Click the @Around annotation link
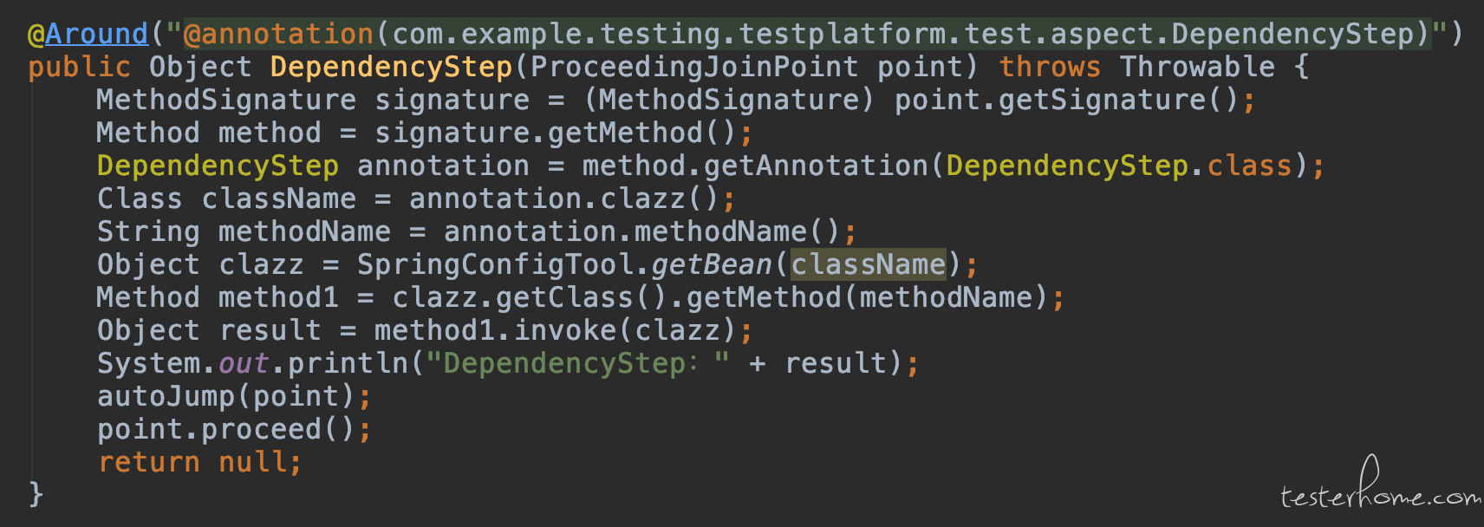Screen dimensions: 1484x527 (88, 34)
